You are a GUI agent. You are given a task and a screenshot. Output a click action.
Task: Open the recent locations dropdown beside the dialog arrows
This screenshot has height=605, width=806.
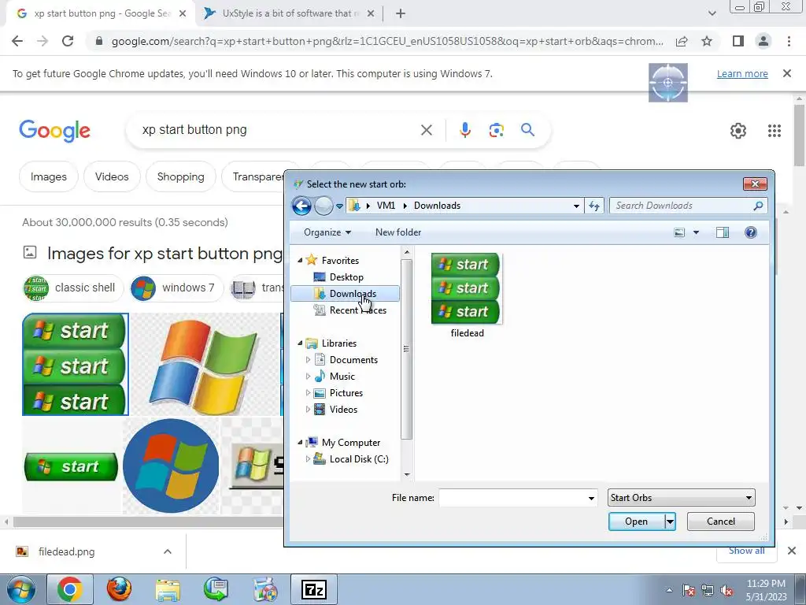(339, 206)
